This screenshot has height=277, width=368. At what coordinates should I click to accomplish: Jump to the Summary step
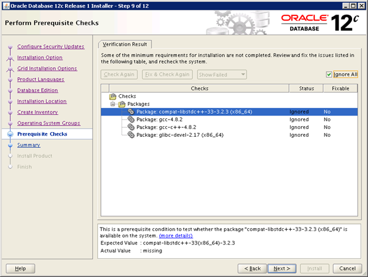click(29, 145)
